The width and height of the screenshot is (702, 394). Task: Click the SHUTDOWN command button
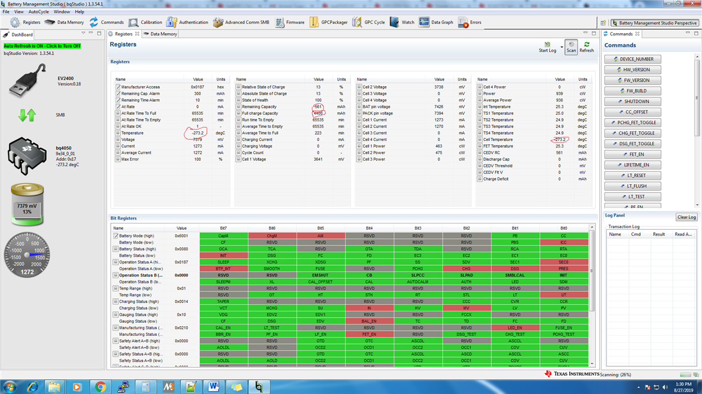click(632, 101)
